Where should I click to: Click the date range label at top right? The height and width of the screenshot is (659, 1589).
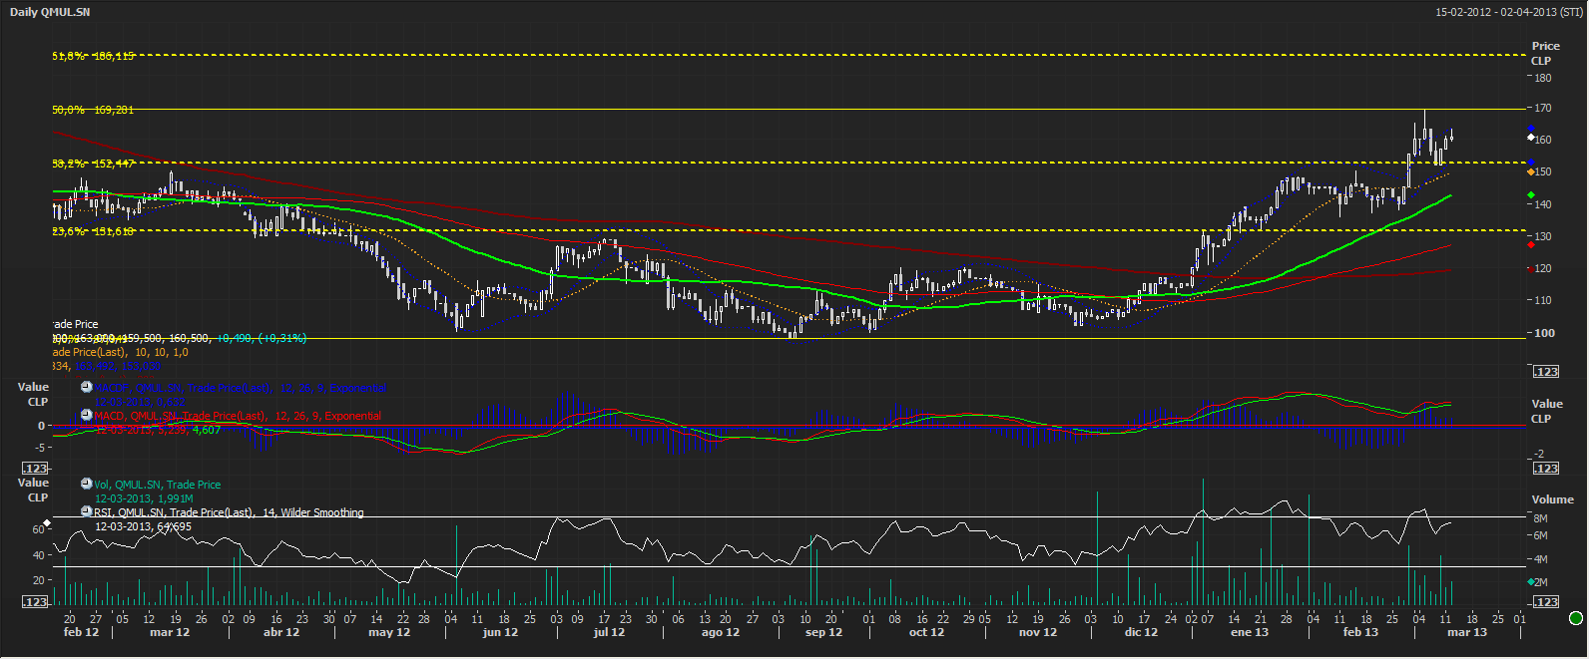[1508, 12]
